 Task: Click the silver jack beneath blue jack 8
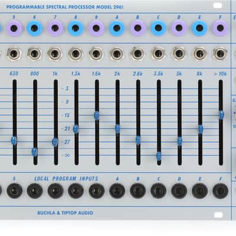click(76, 54)
